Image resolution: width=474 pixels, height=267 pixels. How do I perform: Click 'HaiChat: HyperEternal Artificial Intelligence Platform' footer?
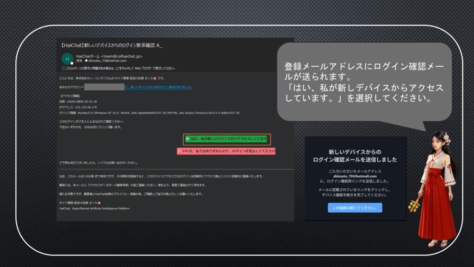[94, 209]
